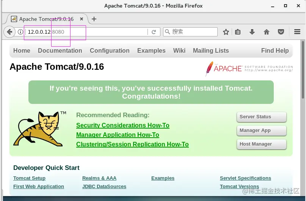Click the Host Manager button
The width and height of the screenshot is (306, 201).
click(x=262, y=144)
